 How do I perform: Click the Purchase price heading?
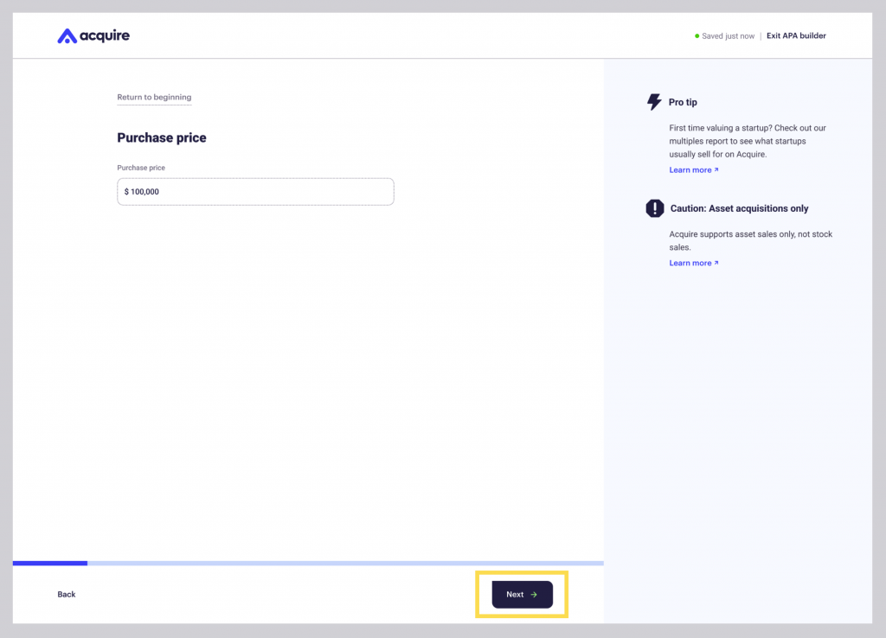(162, 137)
